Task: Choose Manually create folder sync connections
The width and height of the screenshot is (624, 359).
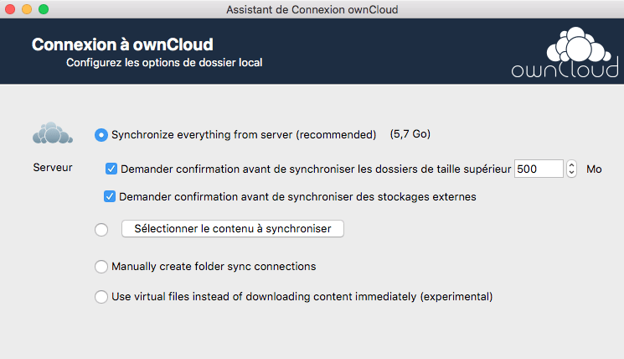Action: [x=101, y=267]
